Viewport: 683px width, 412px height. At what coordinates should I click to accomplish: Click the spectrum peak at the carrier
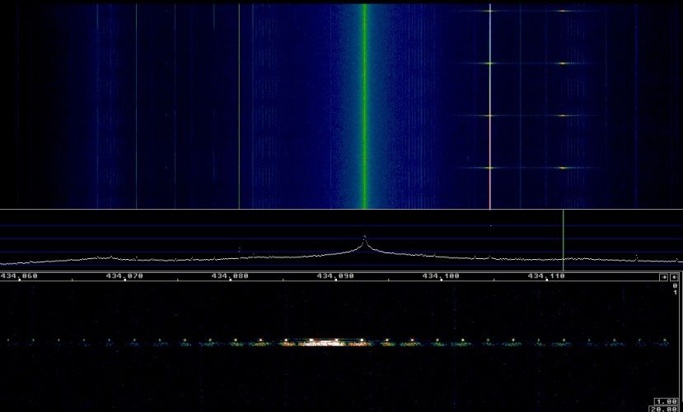(365, 238)
